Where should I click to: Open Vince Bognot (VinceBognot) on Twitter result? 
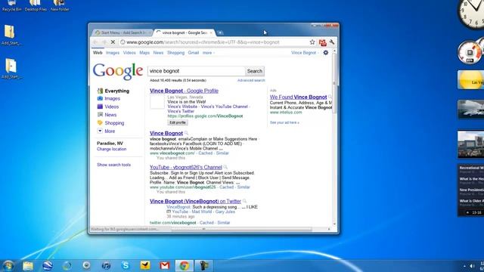(x=195, y=201)
